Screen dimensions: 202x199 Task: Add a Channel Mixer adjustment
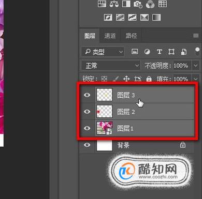150,4
